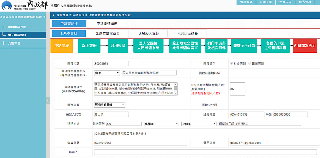Image resolution: width=320 pixels, height=158 pixels.
Task: Collapse the sidebar with the divider handle
Action: coord(48,100)
